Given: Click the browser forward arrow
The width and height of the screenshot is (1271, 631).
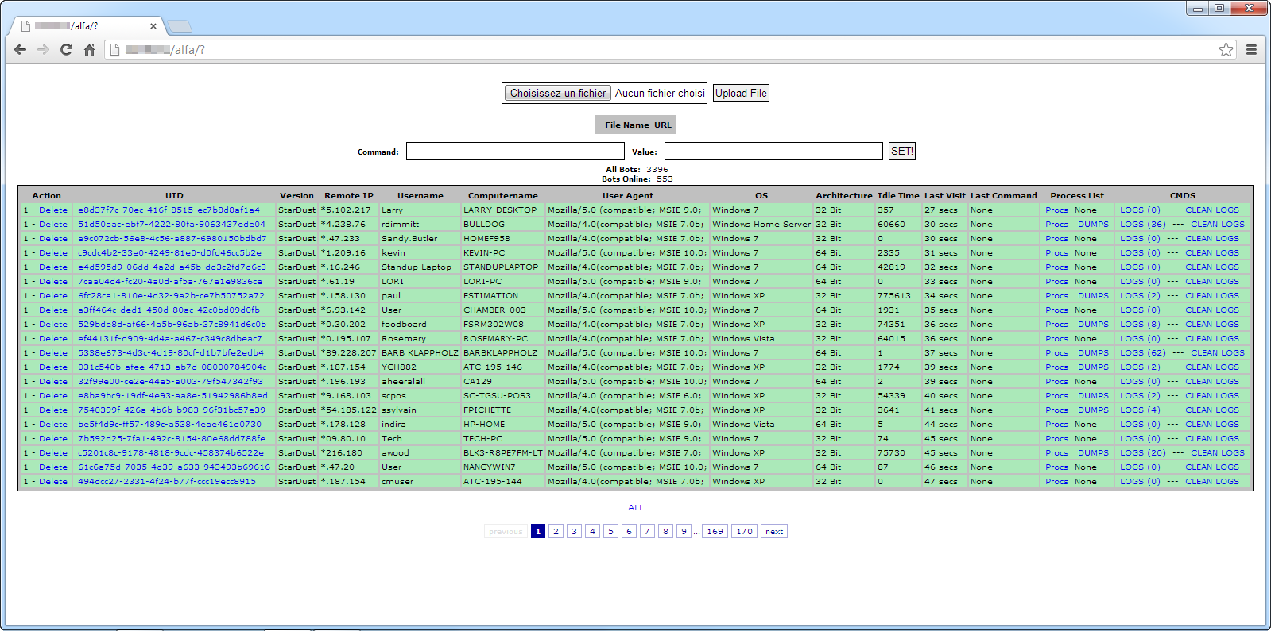Looking at the screenshot, I should [x=44, y=50].
